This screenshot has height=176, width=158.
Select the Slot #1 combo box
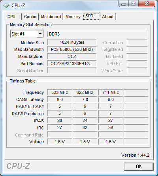(27, 34)
